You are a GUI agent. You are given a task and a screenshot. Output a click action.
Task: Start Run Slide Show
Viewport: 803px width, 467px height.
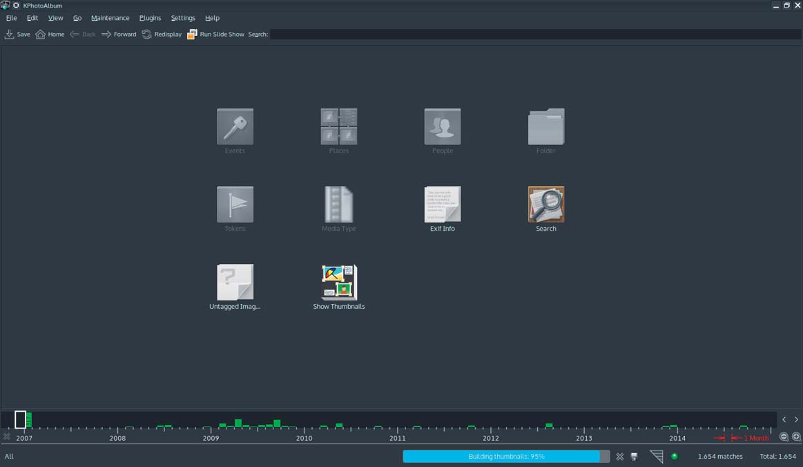(x=215, y=35)
